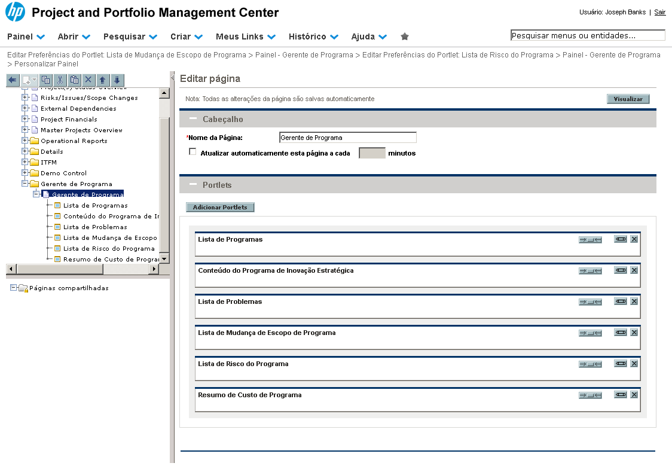Click the Nome da Página text field

[x=347, y=138]
